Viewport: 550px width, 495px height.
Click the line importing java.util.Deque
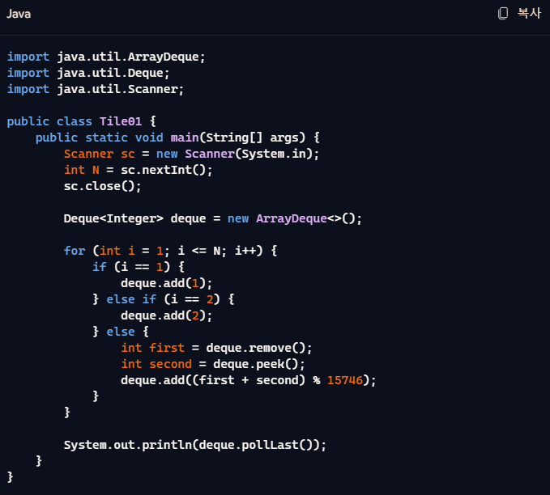click(88, 73)
